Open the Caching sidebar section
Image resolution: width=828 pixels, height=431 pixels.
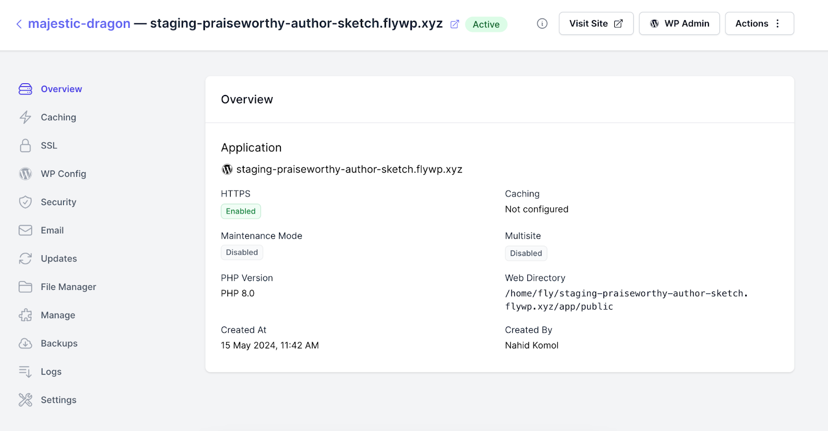click(x=48, y=117)
